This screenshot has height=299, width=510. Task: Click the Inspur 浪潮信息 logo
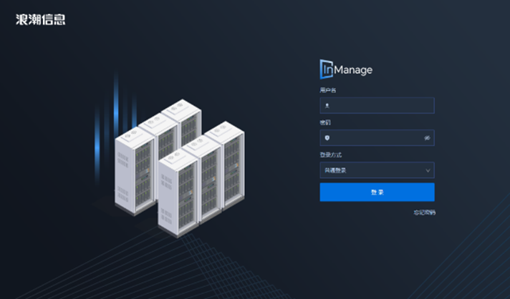tap(41, 20)
